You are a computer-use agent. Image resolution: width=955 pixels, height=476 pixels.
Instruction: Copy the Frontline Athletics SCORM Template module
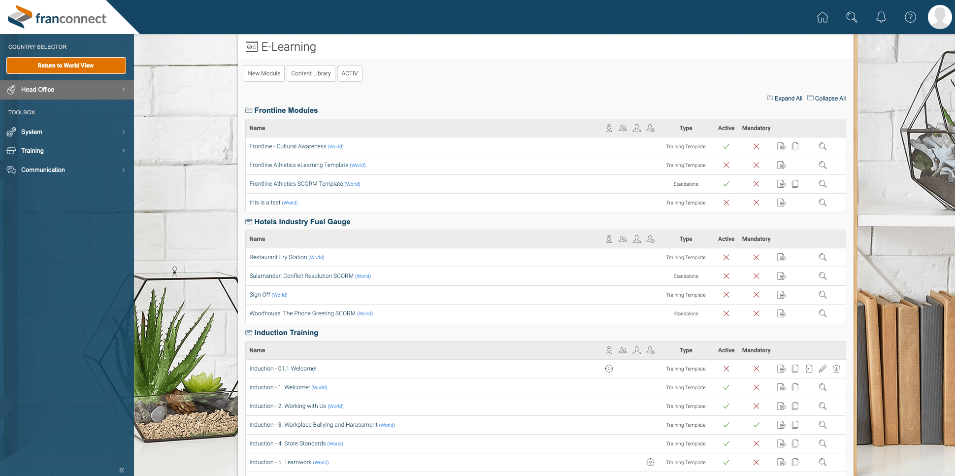[795, 184]
